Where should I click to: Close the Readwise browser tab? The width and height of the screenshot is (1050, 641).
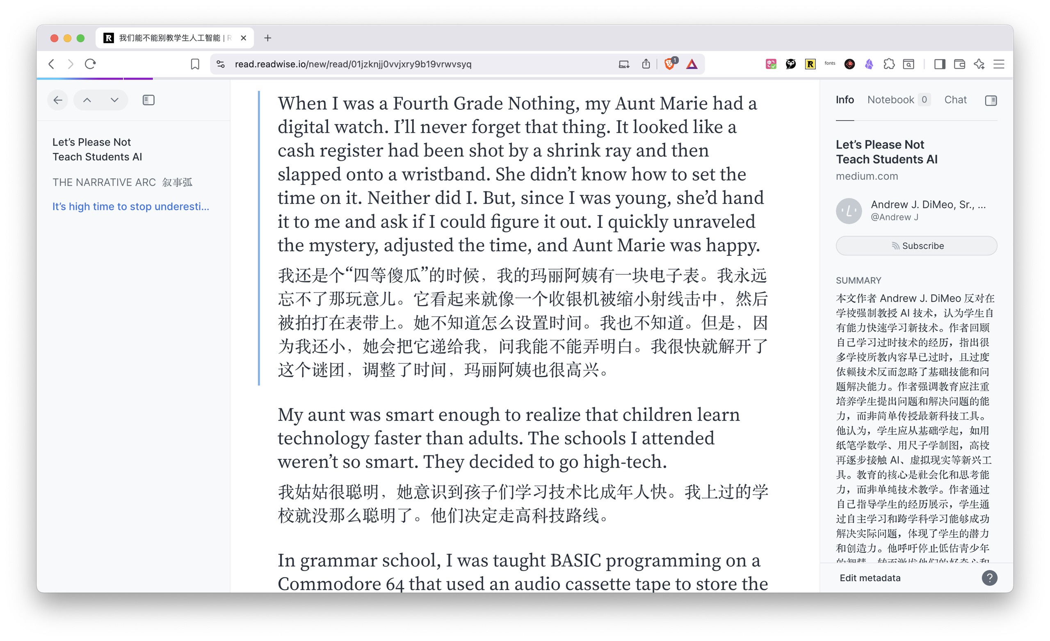click(243, 38)
